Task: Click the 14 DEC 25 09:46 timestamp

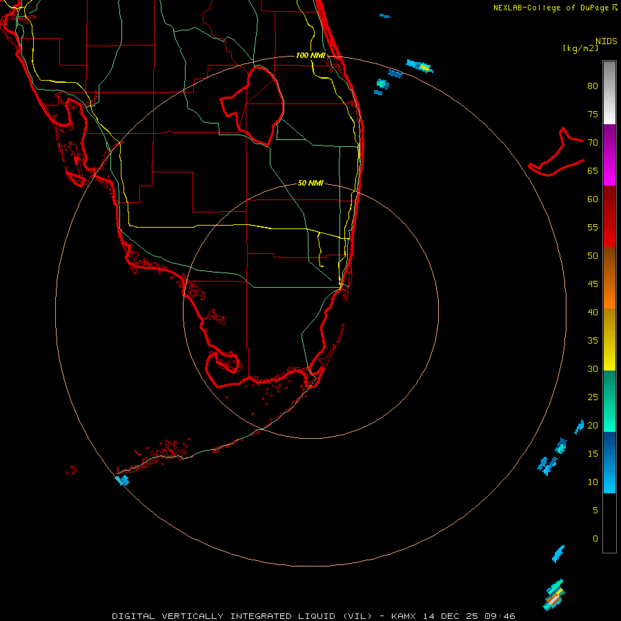Action: [469, 616]
